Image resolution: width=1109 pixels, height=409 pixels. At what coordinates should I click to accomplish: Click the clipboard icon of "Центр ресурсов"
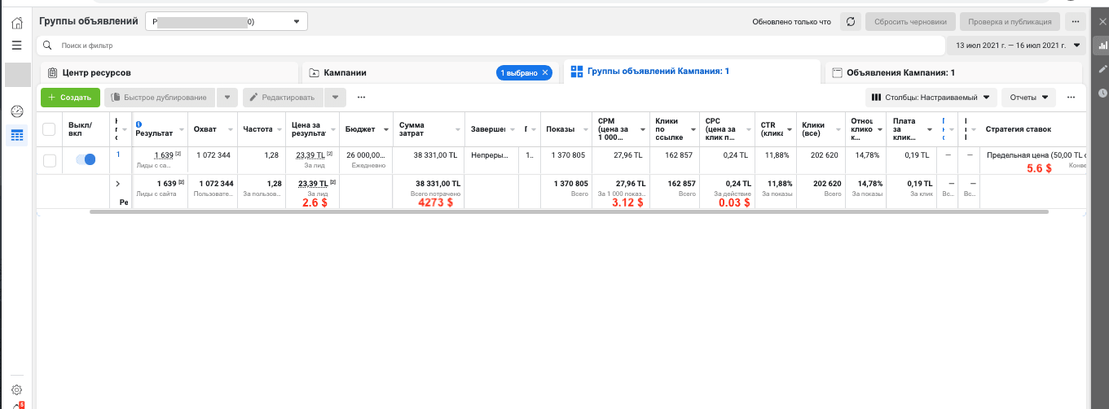(x=54, y=73)
